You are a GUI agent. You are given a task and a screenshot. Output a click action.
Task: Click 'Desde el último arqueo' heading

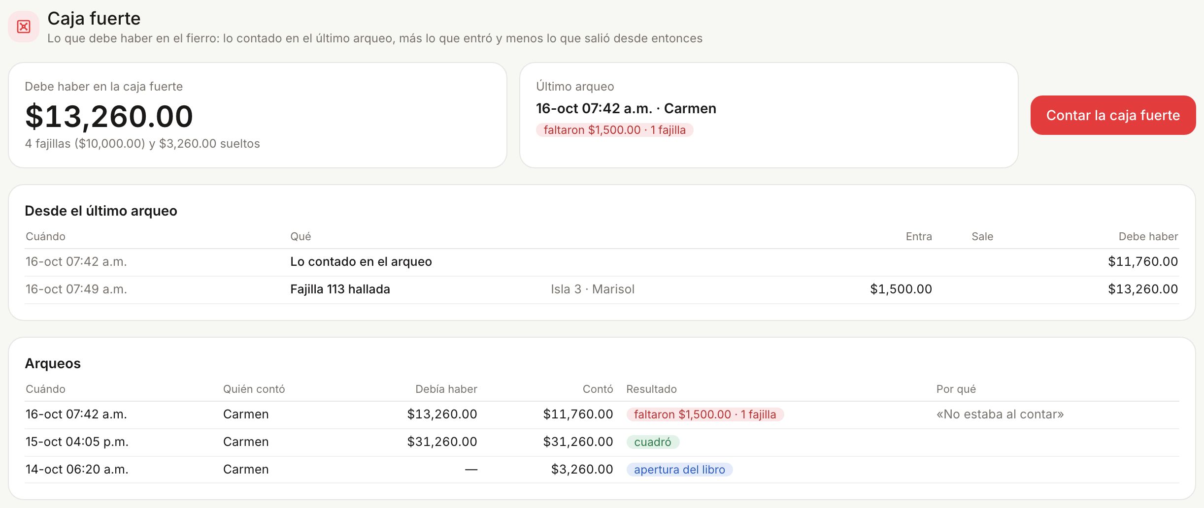coord(101,211)
